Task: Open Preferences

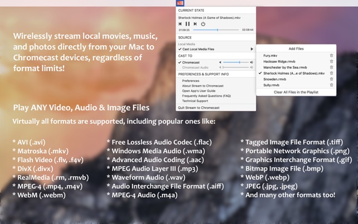Action: tap(190, 81)
